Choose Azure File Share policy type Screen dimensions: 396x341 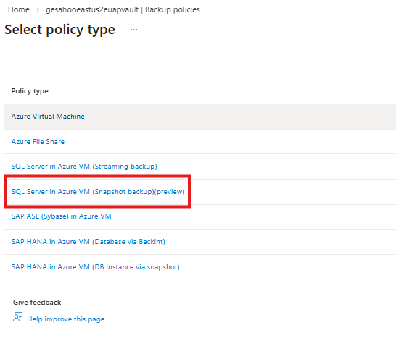point(38,142)
